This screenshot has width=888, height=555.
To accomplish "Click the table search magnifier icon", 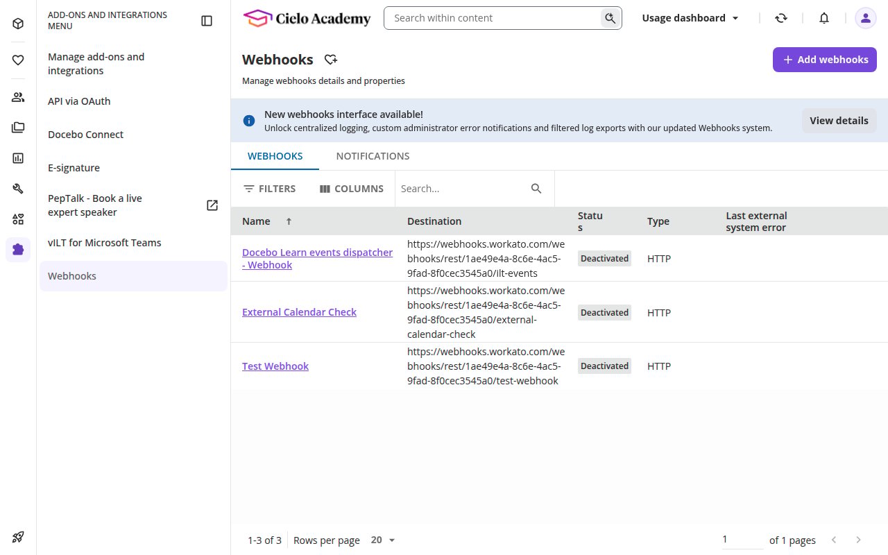I will [x=536, y=189].
